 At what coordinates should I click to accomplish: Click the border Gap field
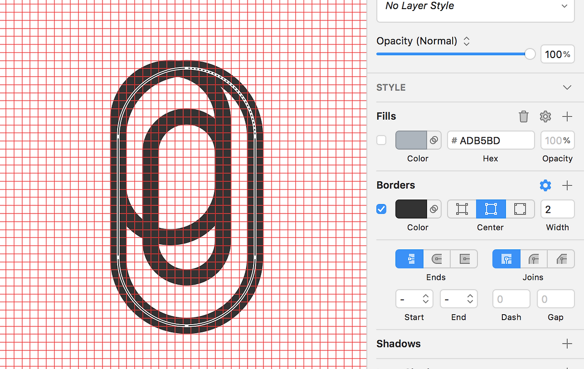point(556,299)
